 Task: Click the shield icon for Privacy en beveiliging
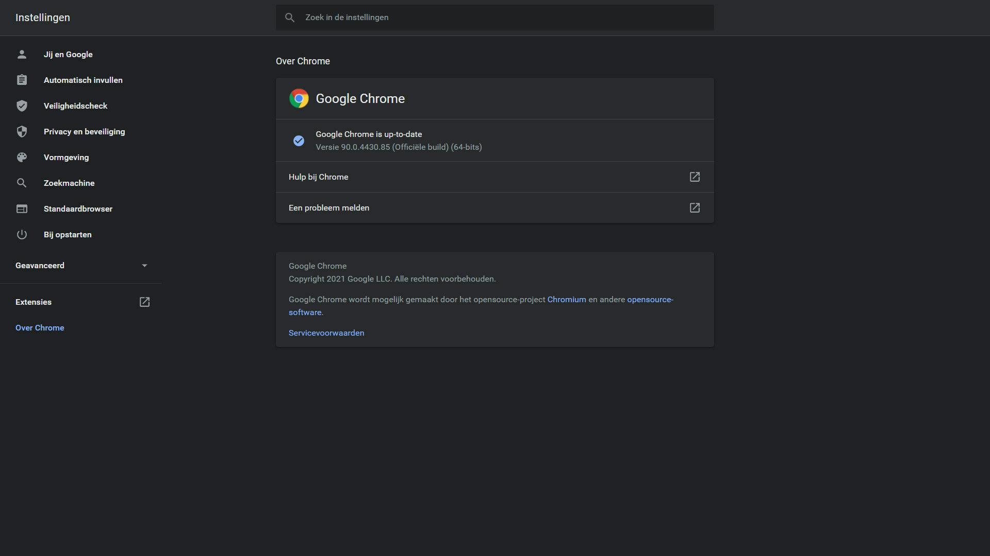pos(22,131)
